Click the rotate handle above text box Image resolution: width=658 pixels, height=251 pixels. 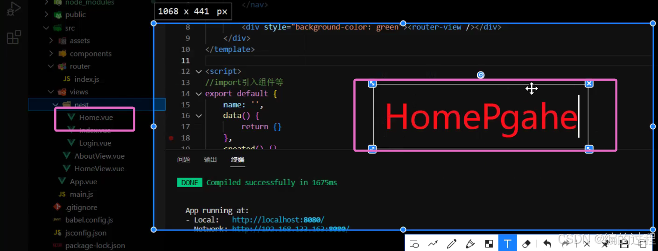[x=481, y=75]
